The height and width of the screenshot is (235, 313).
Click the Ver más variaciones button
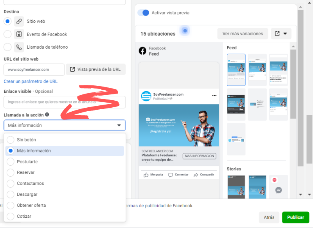243,34
